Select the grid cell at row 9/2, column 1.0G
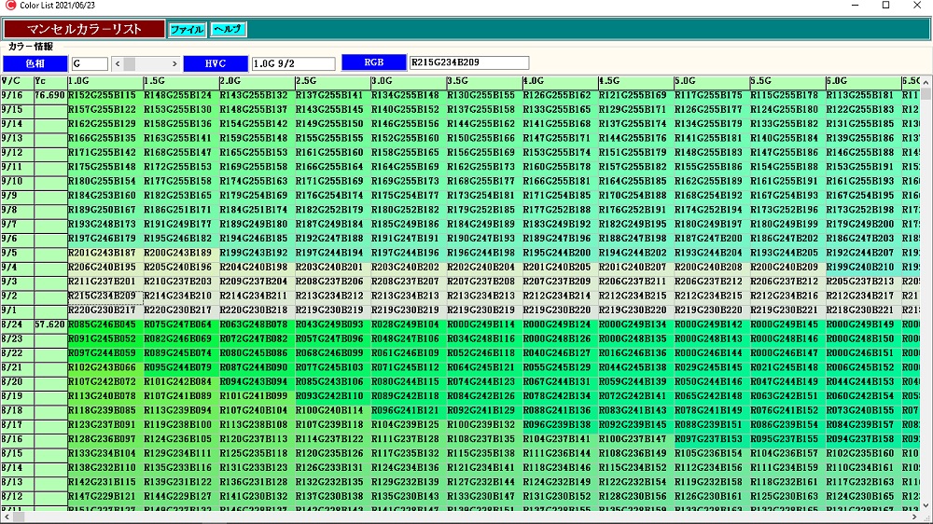Screen dimensions: 933x524 pyautogui.click(x=104, y=296)
